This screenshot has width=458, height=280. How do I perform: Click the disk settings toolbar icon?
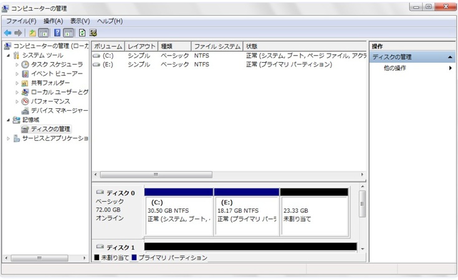[x=93, y=33]
